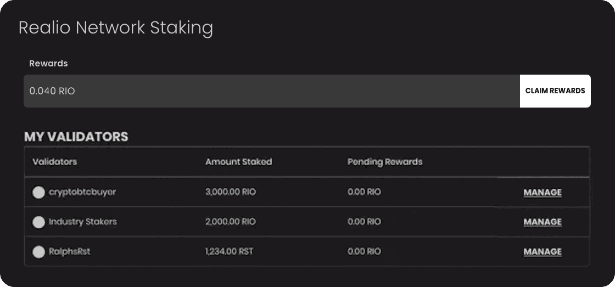Open Manage for Industry Stakers validator

point(543,222)
